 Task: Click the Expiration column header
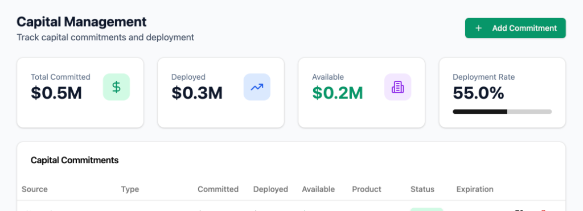[x=475, y=189]
